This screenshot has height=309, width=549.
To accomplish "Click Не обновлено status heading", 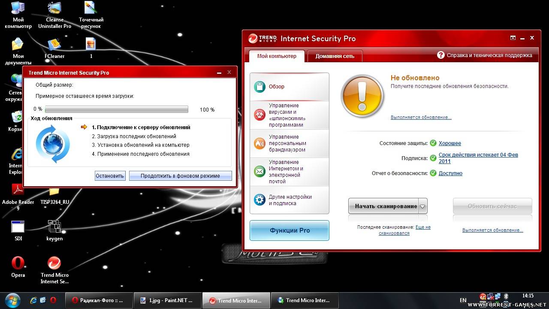I will [x=415, y=78].
